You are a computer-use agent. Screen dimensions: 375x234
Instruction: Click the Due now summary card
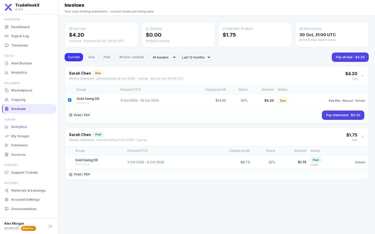click(101, 35)
